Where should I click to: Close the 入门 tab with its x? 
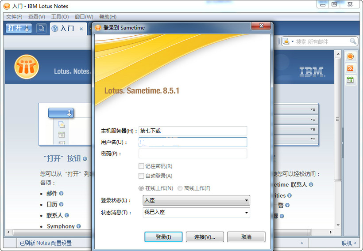[x=81, y=29]
